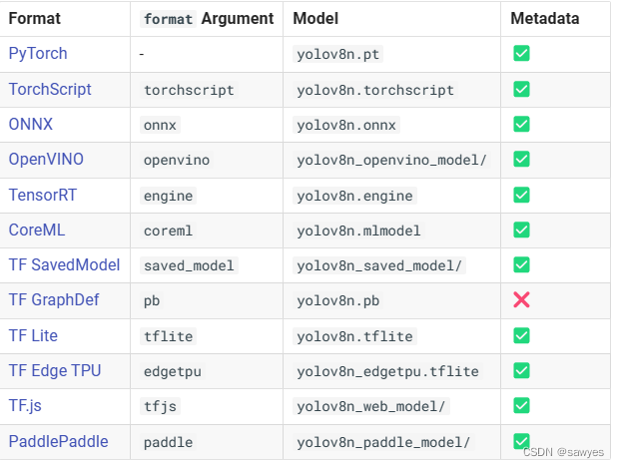Click the 'yolov8n_web_model/' model name
The width and height of the screenshot is (619, 468).
pyautogui.click(x=371, y=406)
